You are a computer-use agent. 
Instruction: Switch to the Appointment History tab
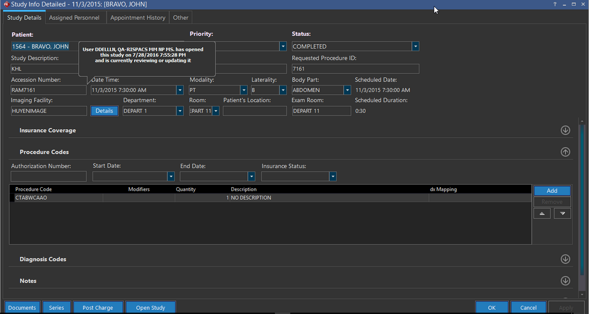[x=137, y=18]
